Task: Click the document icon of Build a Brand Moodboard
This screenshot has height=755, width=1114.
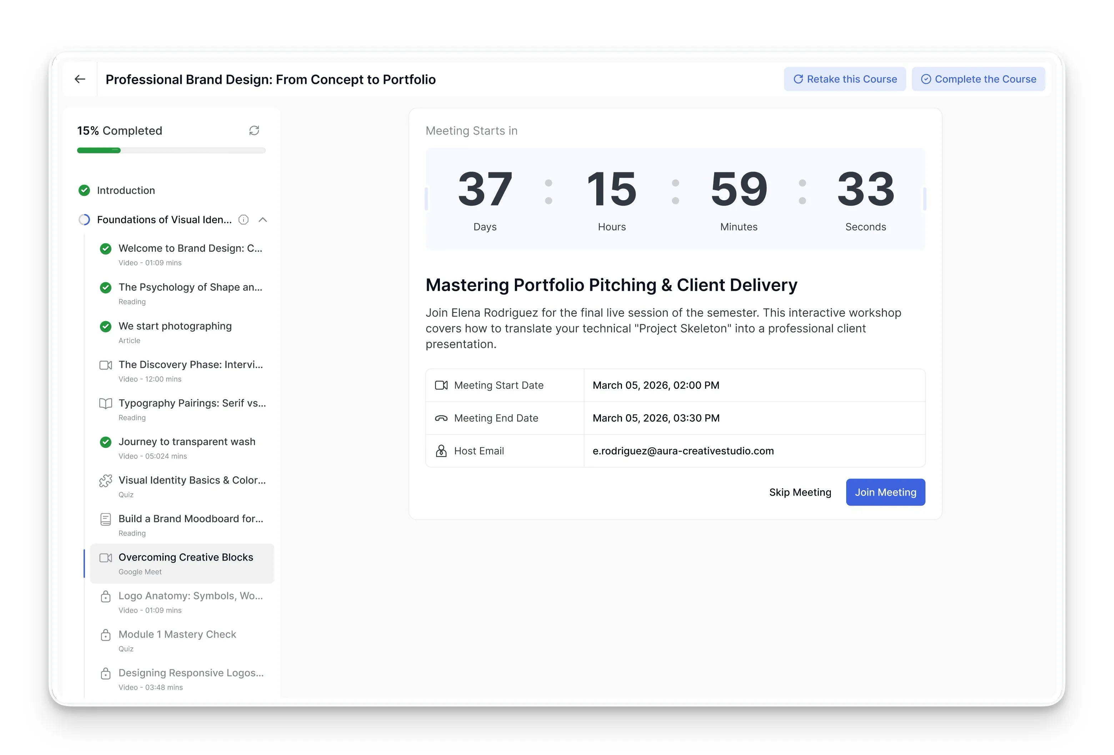Action: click(105, 519)
